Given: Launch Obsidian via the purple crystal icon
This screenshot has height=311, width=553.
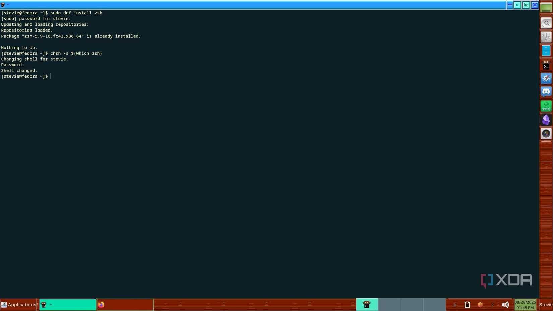Looking at the screenshot, I should click(x=546, y=120).
